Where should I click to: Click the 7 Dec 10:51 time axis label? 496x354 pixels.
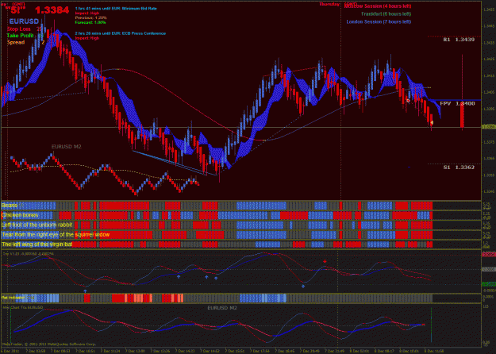coord(85,351)
